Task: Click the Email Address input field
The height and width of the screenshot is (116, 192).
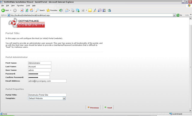Action: pyautogui.click(x=47, y=81)
